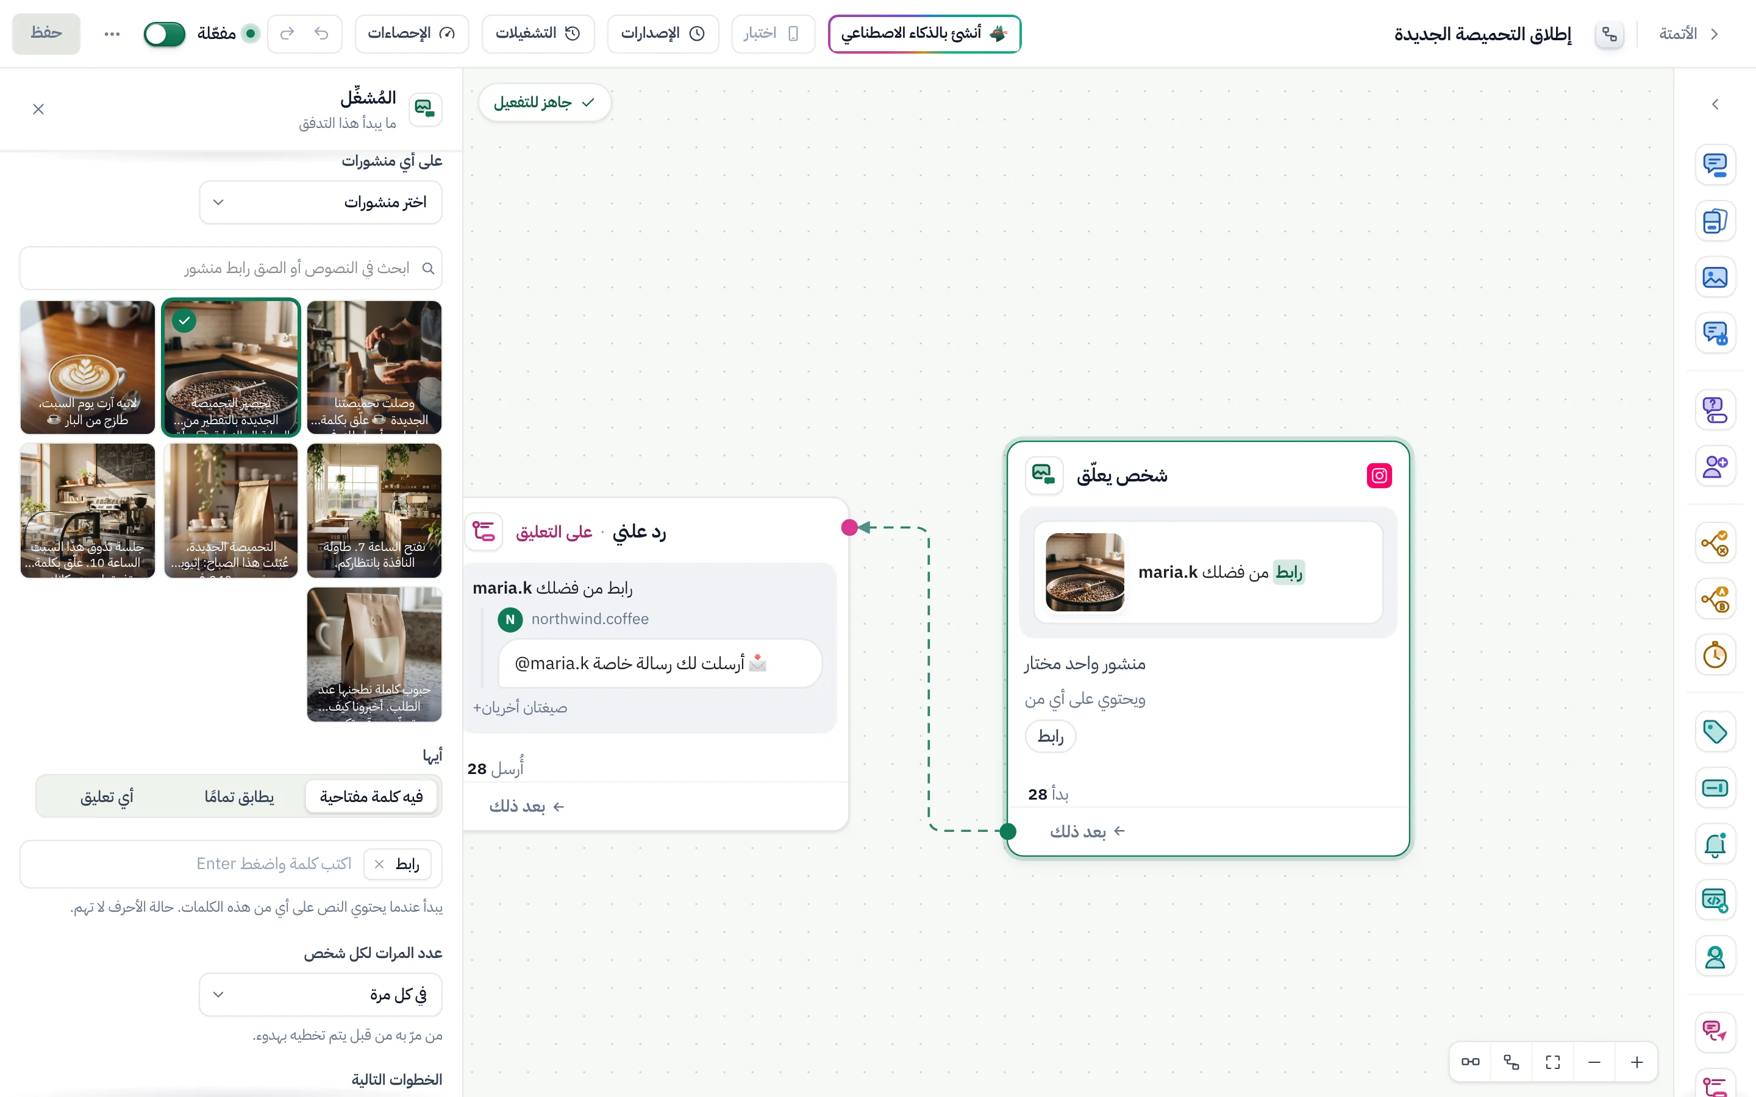
Task: Click the جاهز للتفعيل status pill
Action: point(544,102)
